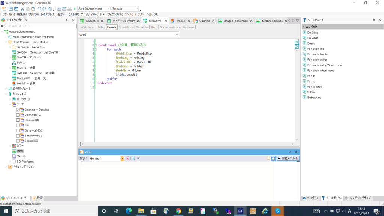Screen dimensions: 384x216
Task: Toggle the auto scroll button in Output
Action: (288, 159)
